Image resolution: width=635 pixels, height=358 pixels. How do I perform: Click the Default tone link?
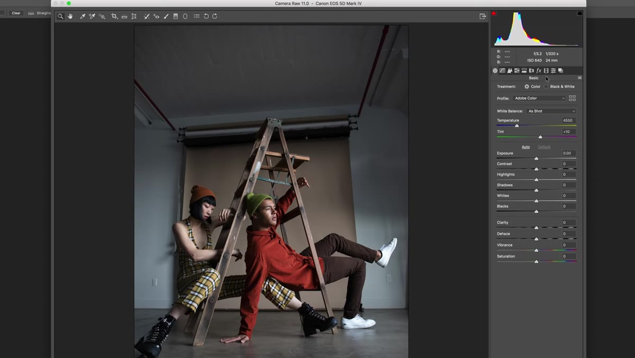[x=544, y=147]
